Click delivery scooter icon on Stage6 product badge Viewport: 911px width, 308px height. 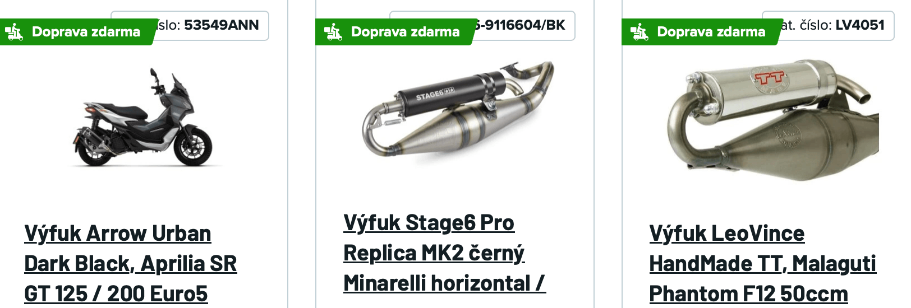(333, 32)
